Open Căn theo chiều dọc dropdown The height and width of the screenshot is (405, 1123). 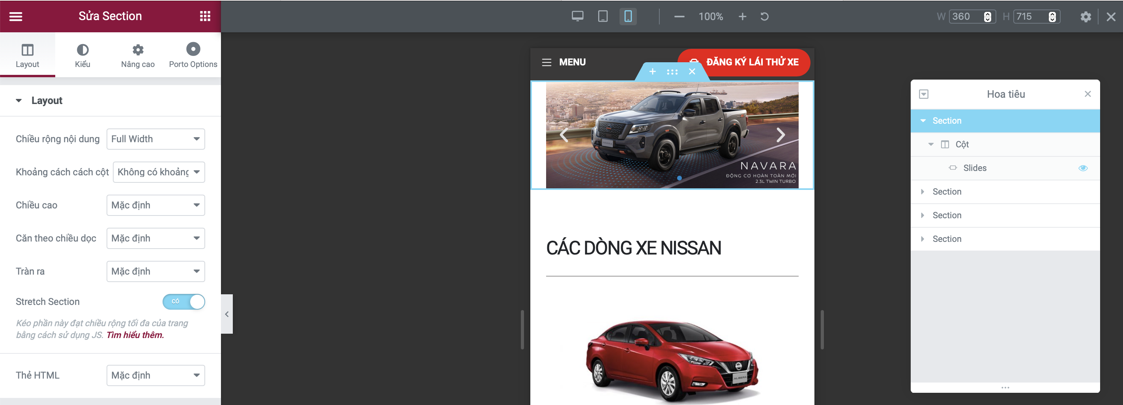click(x=155, y=238)
